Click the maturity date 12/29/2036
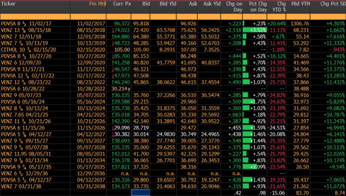Image resolution: width=346 pixels, height=196 pixels. coord(91,173)
